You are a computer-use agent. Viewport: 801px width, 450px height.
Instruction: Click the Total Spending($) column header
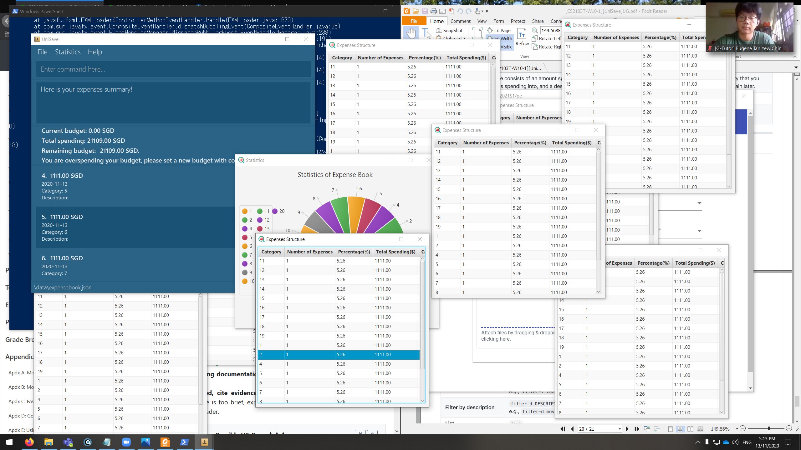(x=395, y=252)
